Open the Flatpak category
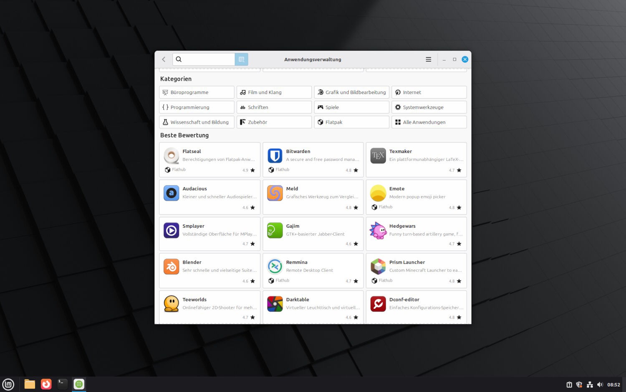The height and width of the screenshot is (392, 626). [351, 122]
